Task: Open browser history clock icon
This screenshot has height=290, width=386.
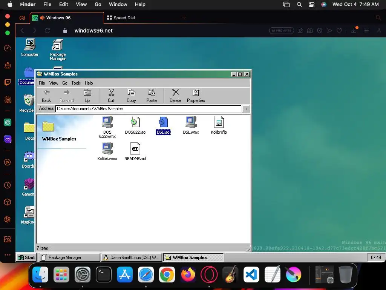Action: point(8,185)
